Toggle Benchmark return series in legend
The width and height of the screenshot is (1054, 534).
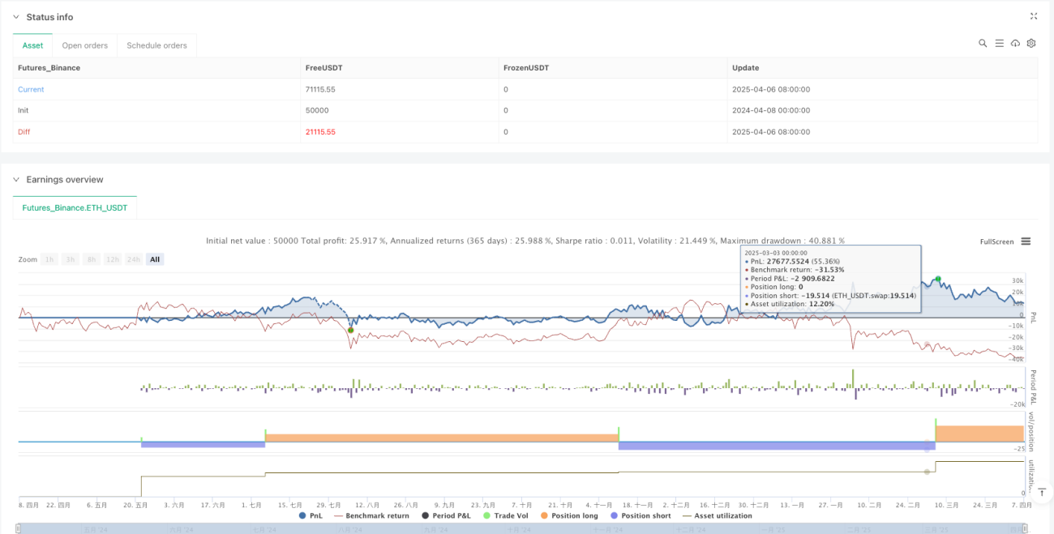coord(371,515)
